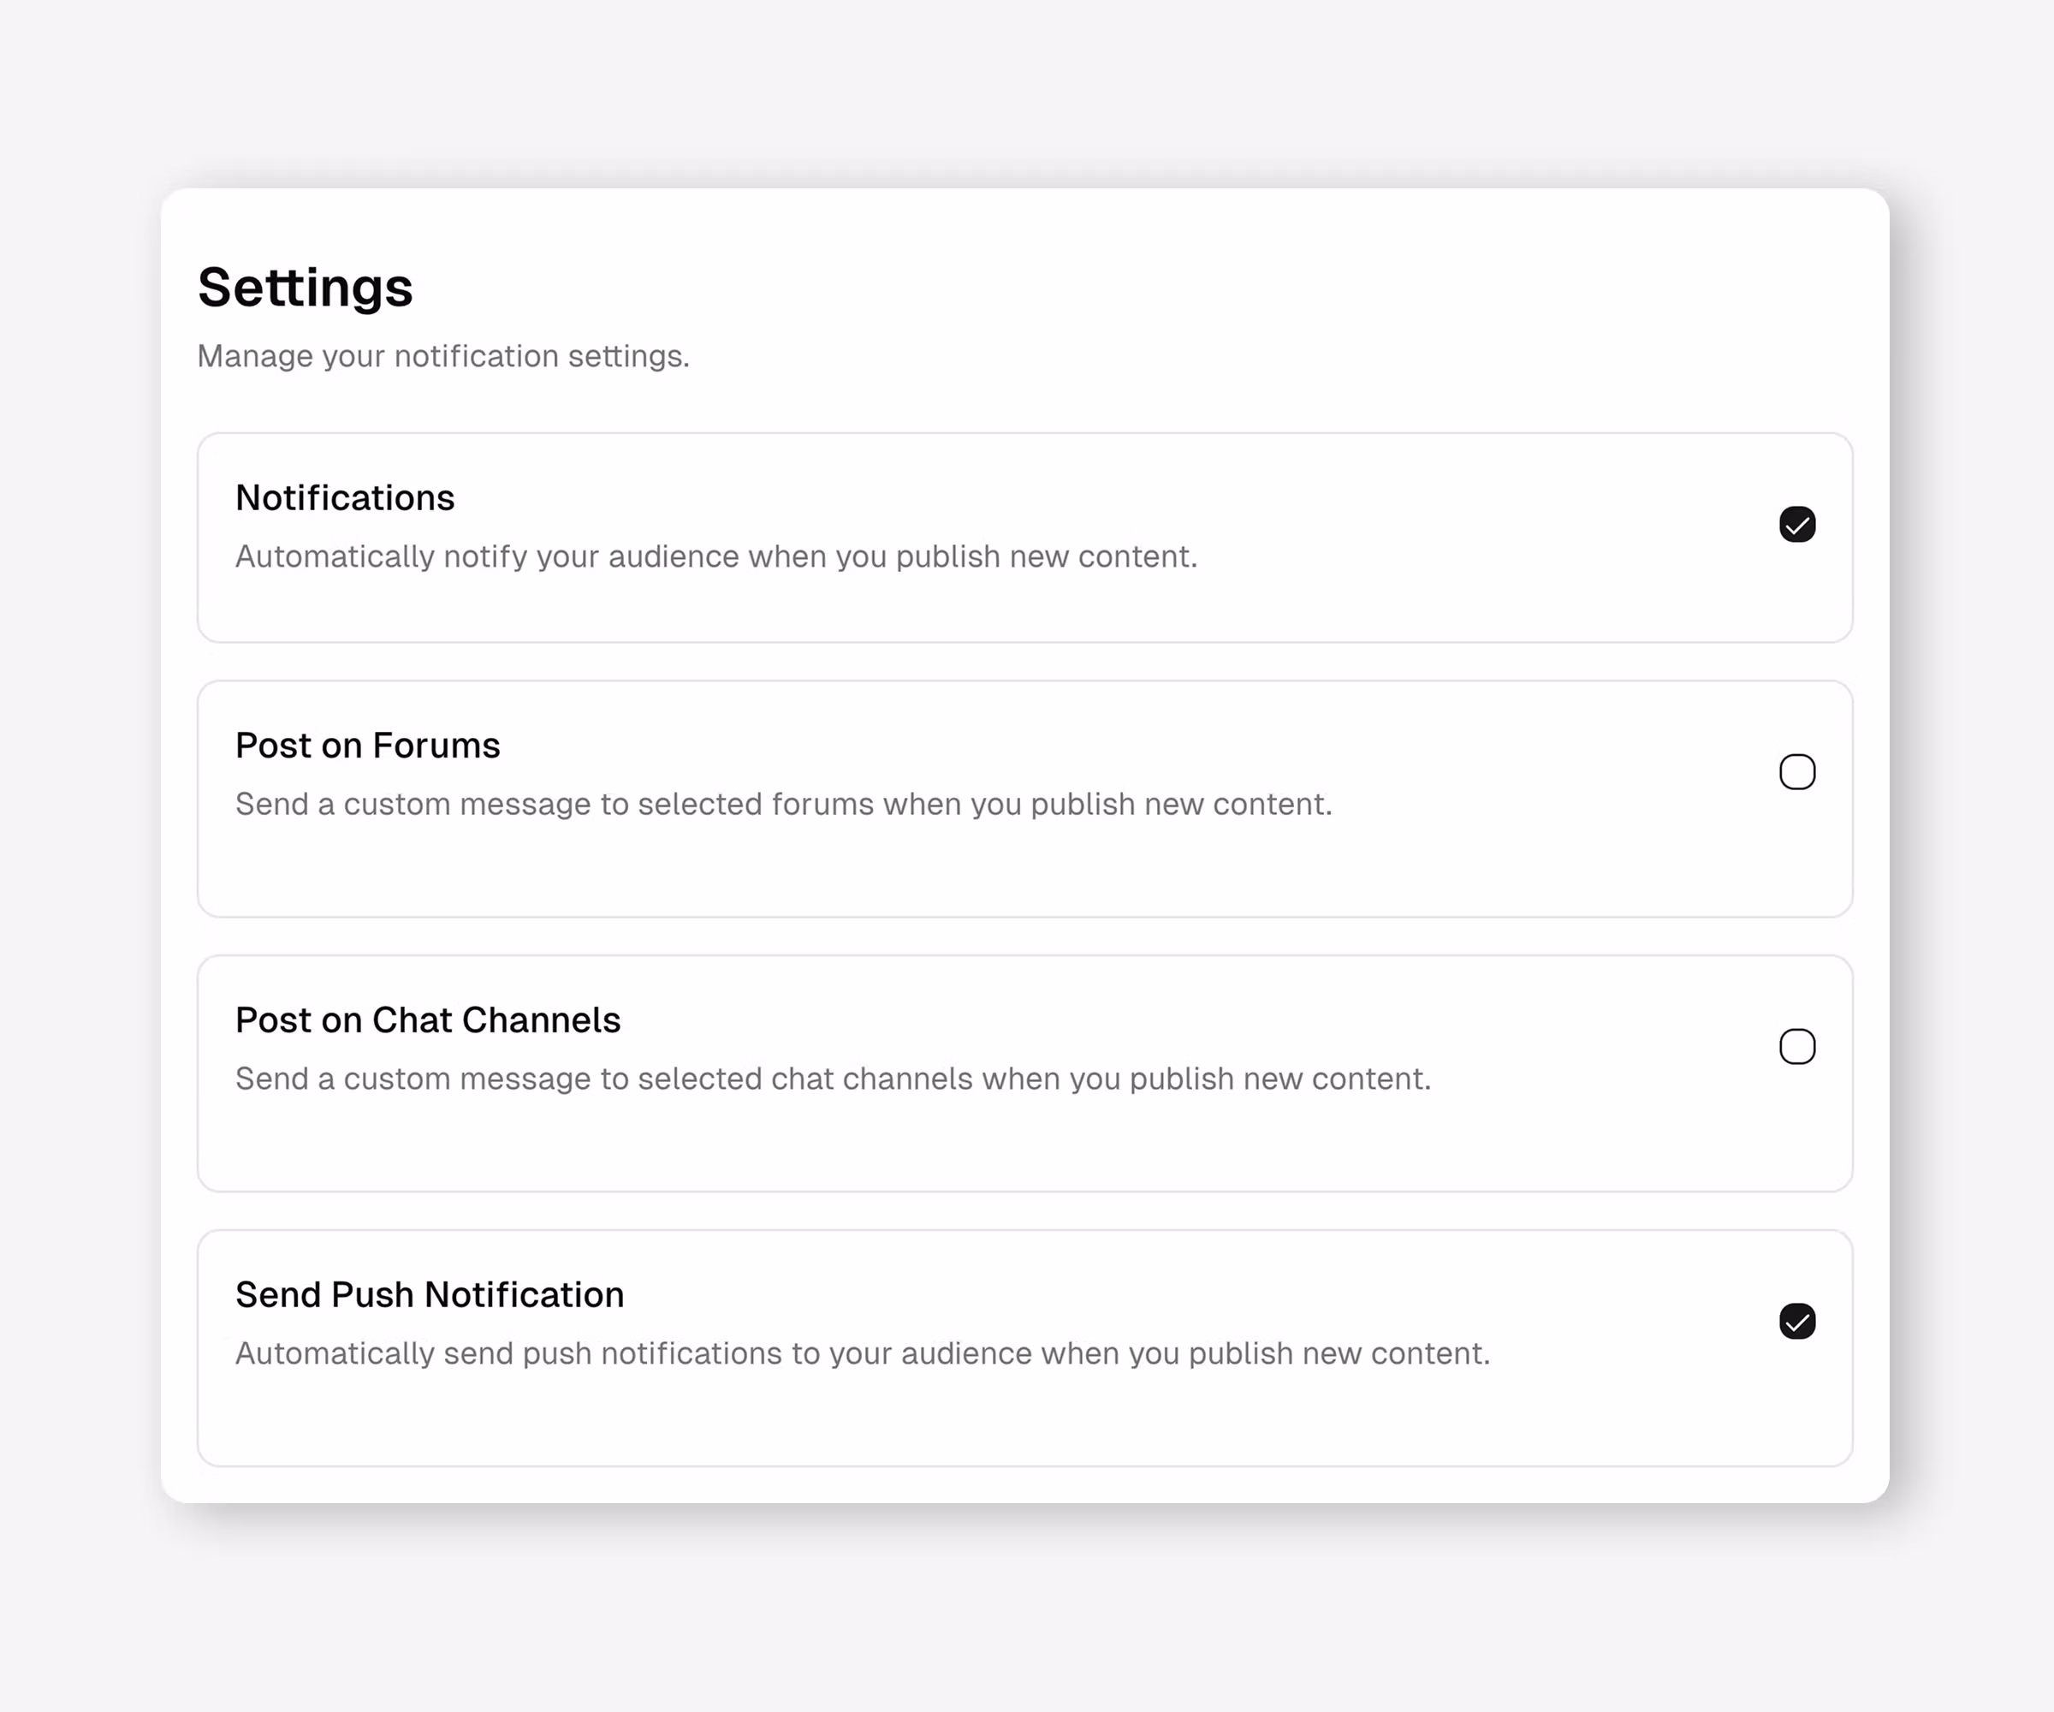Image resolution: width=2054 pixels, height=1712 pixels.
Task: Tick the Post on Chat Channels checkbox
Action: pyautogui.click(x=1796, y=1047)
